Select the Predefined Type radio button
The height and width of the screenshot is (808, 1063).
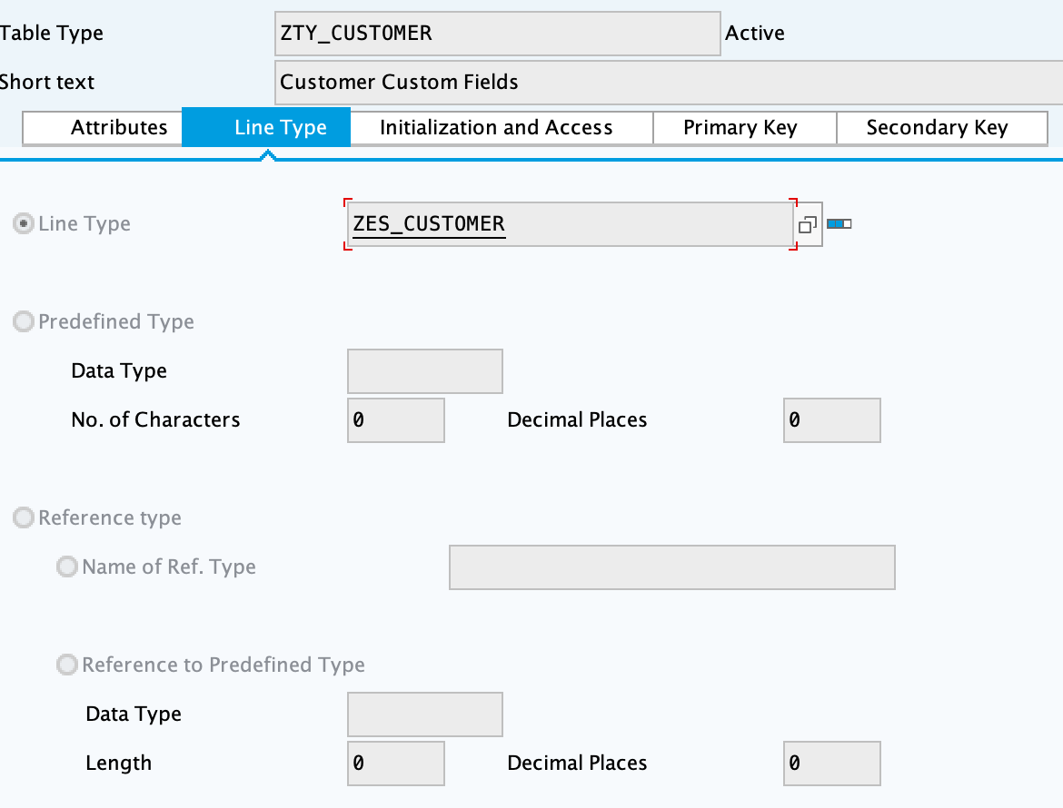coord(23,322)
